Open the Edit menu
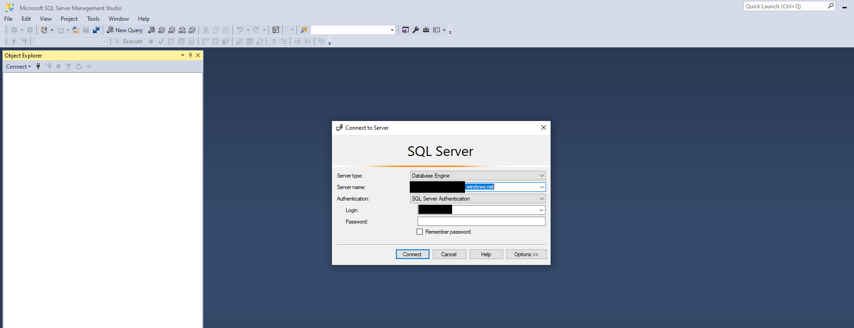Viewport: 854px width, 328px height. pyautogui.click(x=26, y=19)
